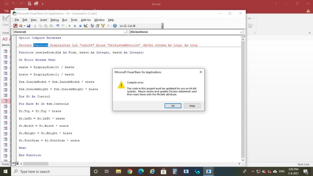
Task: Click the Break pause icon
Action: click(x=75, y=26)
